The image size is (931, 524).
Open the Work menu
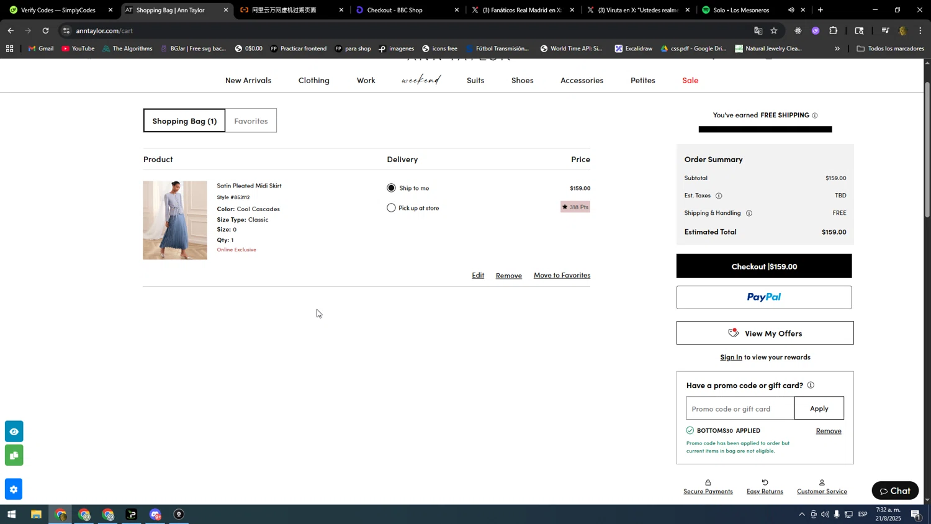point(366,80)
